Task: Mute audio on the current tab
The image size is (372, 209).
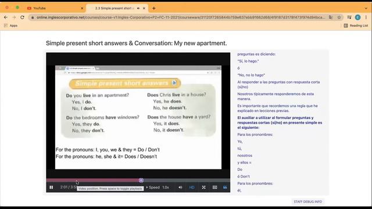Action: click(x=138, y=8)
